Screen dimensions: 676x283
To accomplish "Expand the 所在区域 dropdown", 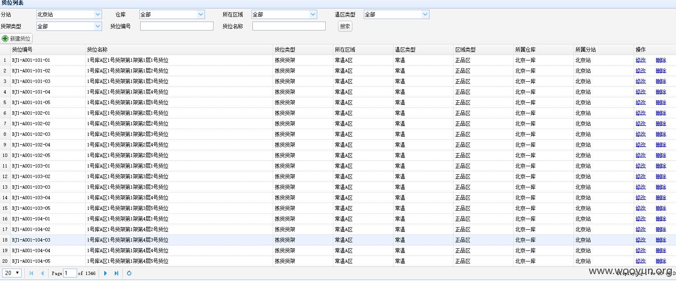I will pyautogui.click(x=284, y=14).
